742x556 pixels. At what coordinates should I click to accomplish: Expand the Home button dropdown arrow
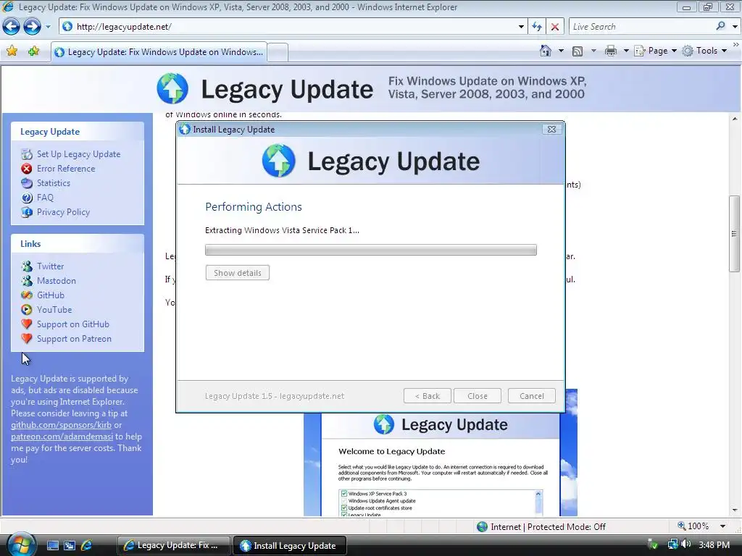(561, 51)
